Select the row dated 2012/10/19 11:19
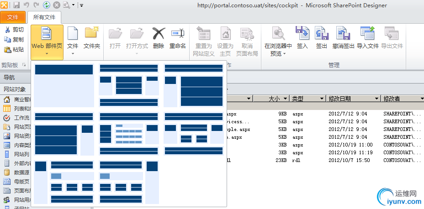Screen dimensions: 424x209 tap(325, 152)
